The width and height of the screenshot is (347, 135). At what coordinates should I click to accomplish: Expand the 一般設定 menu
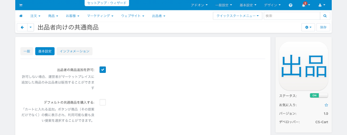click(x=223, y=5)
